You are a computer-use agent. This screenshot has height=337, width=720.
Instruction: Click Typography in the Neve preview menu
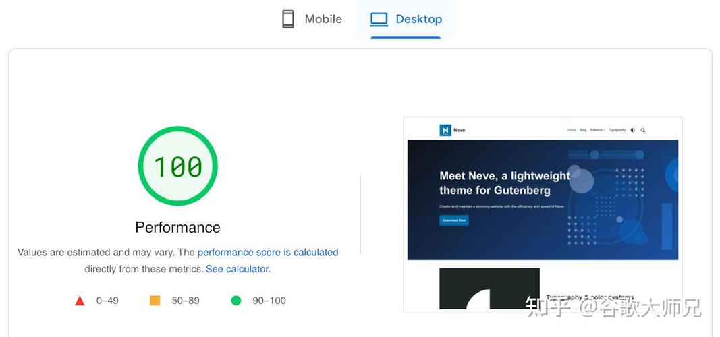click(617, 130)
